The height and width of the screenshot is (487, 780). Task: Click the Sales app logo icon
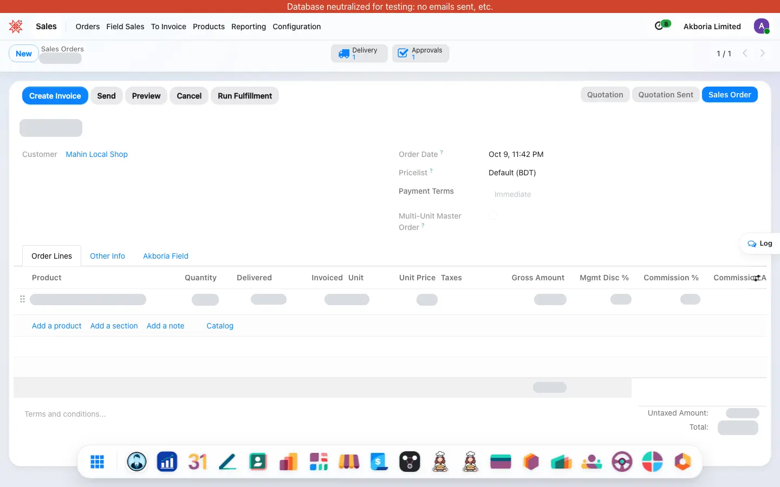(16, 26)
